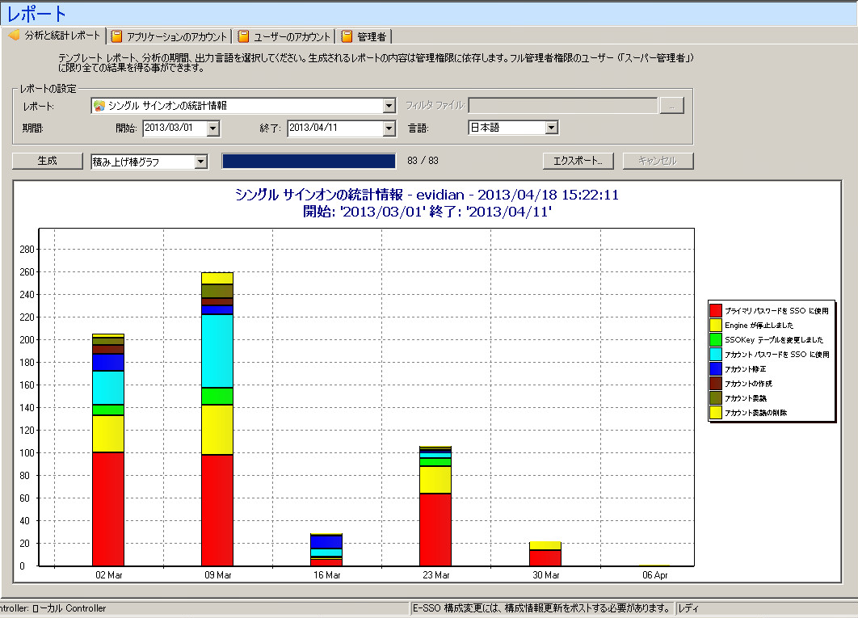858x618 pixels.
Task: Click the cyan アカウント パスワード legend swatch
Action: click(715, 354)
